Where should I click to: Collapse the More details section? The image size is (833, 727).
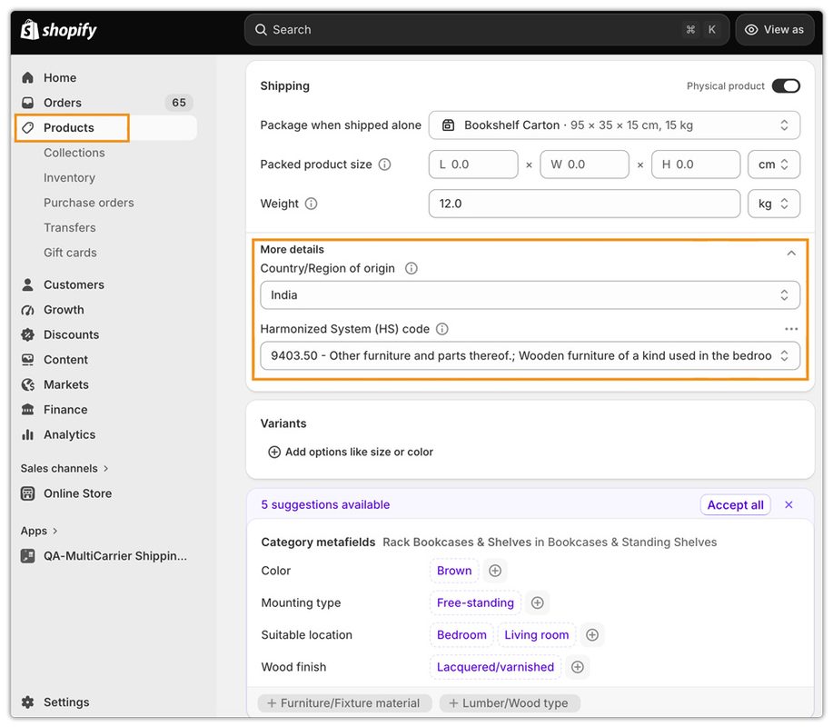pos(791,253)
